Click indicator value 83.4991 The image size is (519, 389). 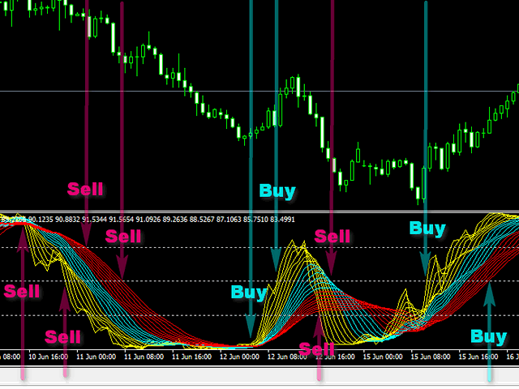(x=282, y=220)
